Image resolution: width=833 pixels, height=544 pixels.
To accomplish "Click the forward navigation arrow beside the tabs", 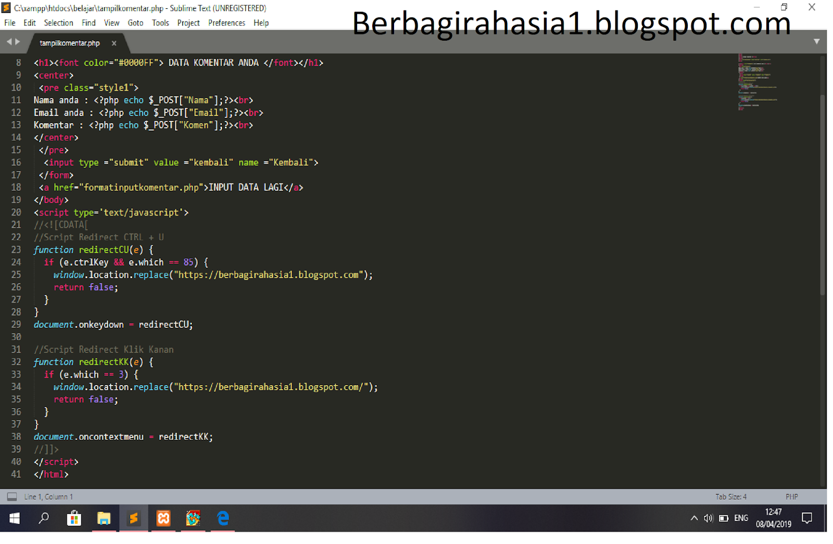I will [x=17, y=41].
